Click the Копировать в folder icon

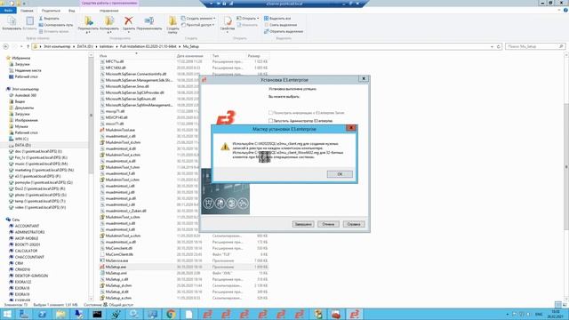coord(108,24)
